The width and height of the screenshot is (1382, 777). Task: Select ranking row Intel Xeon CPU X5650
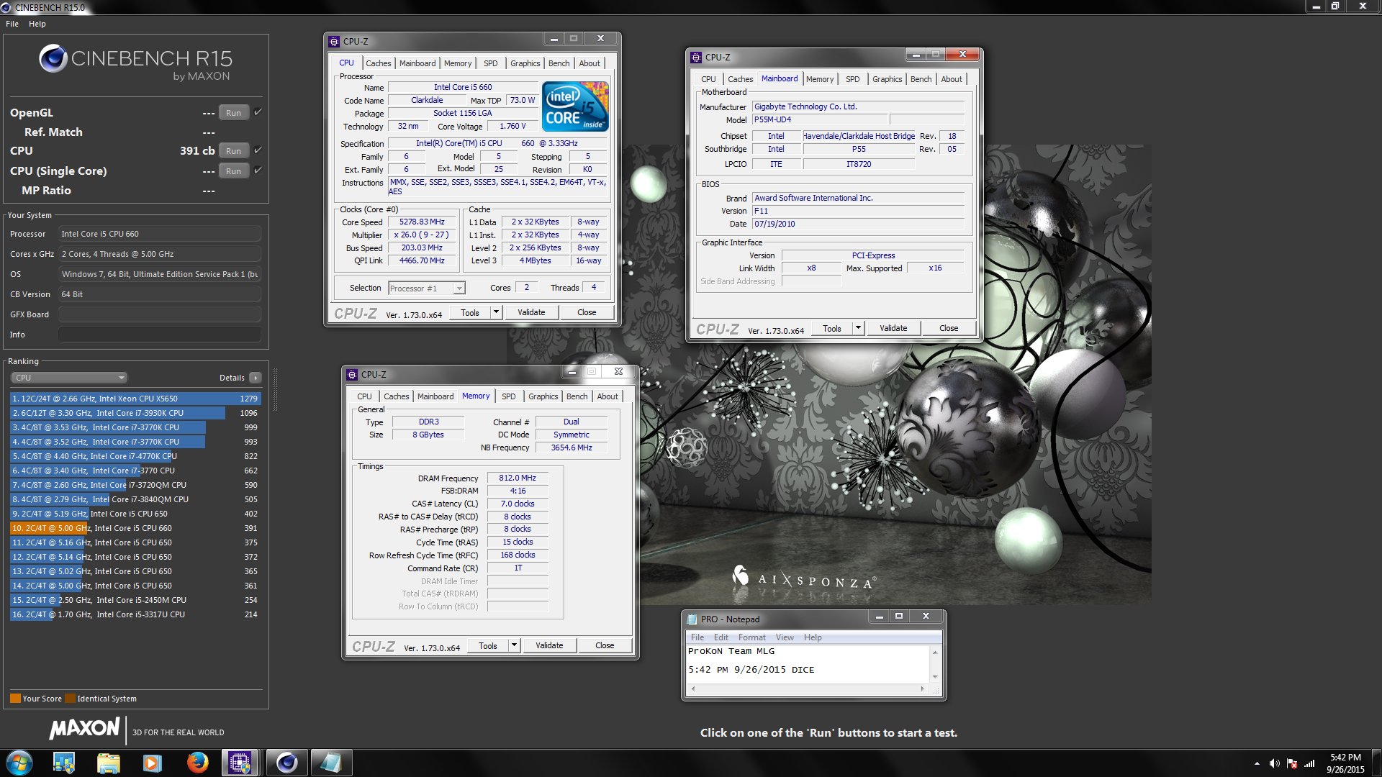coord(135,399)
